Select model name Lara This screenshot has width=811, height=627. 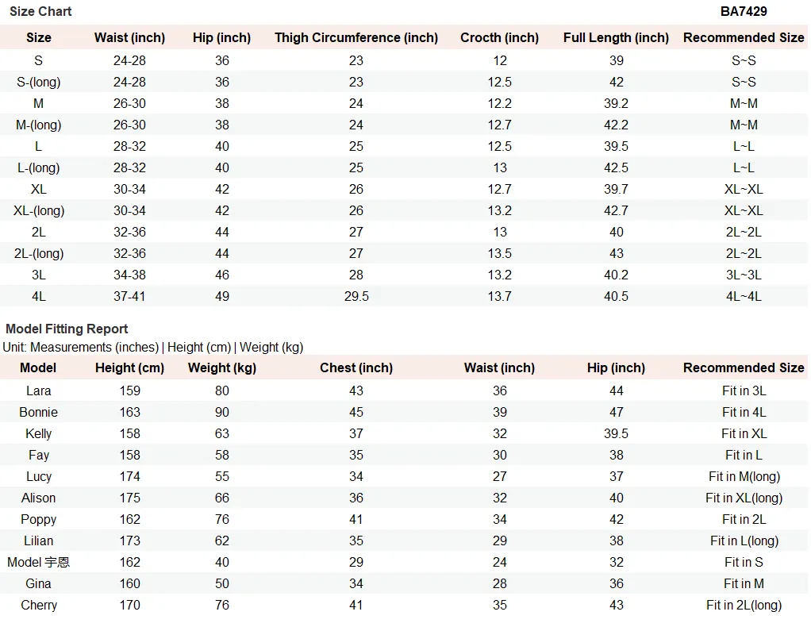click(39, 390)
